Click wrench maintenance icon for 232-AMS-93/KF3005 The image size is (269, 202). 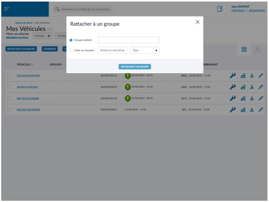(232, 76)
